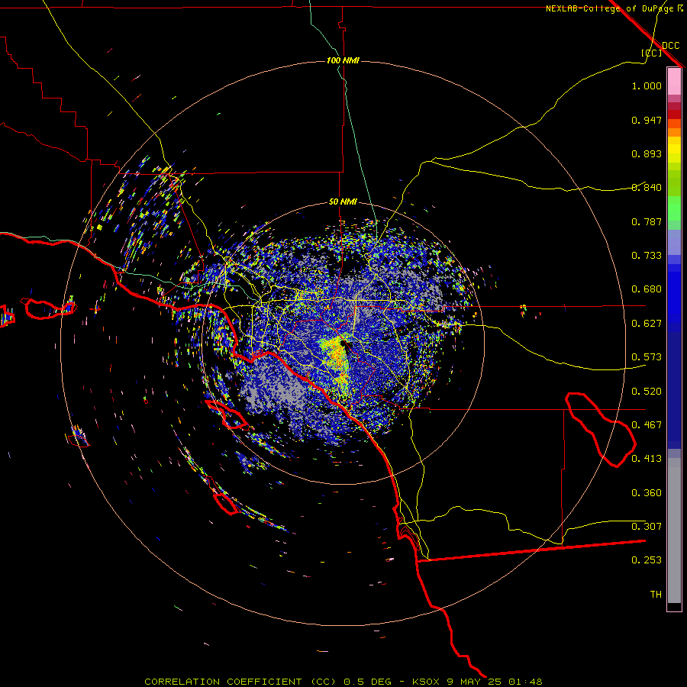Image resolution: width=687 pixels, height=687 pixels.
Task: Click the pink top segment of color bar
Action: (x=674, y=82)
